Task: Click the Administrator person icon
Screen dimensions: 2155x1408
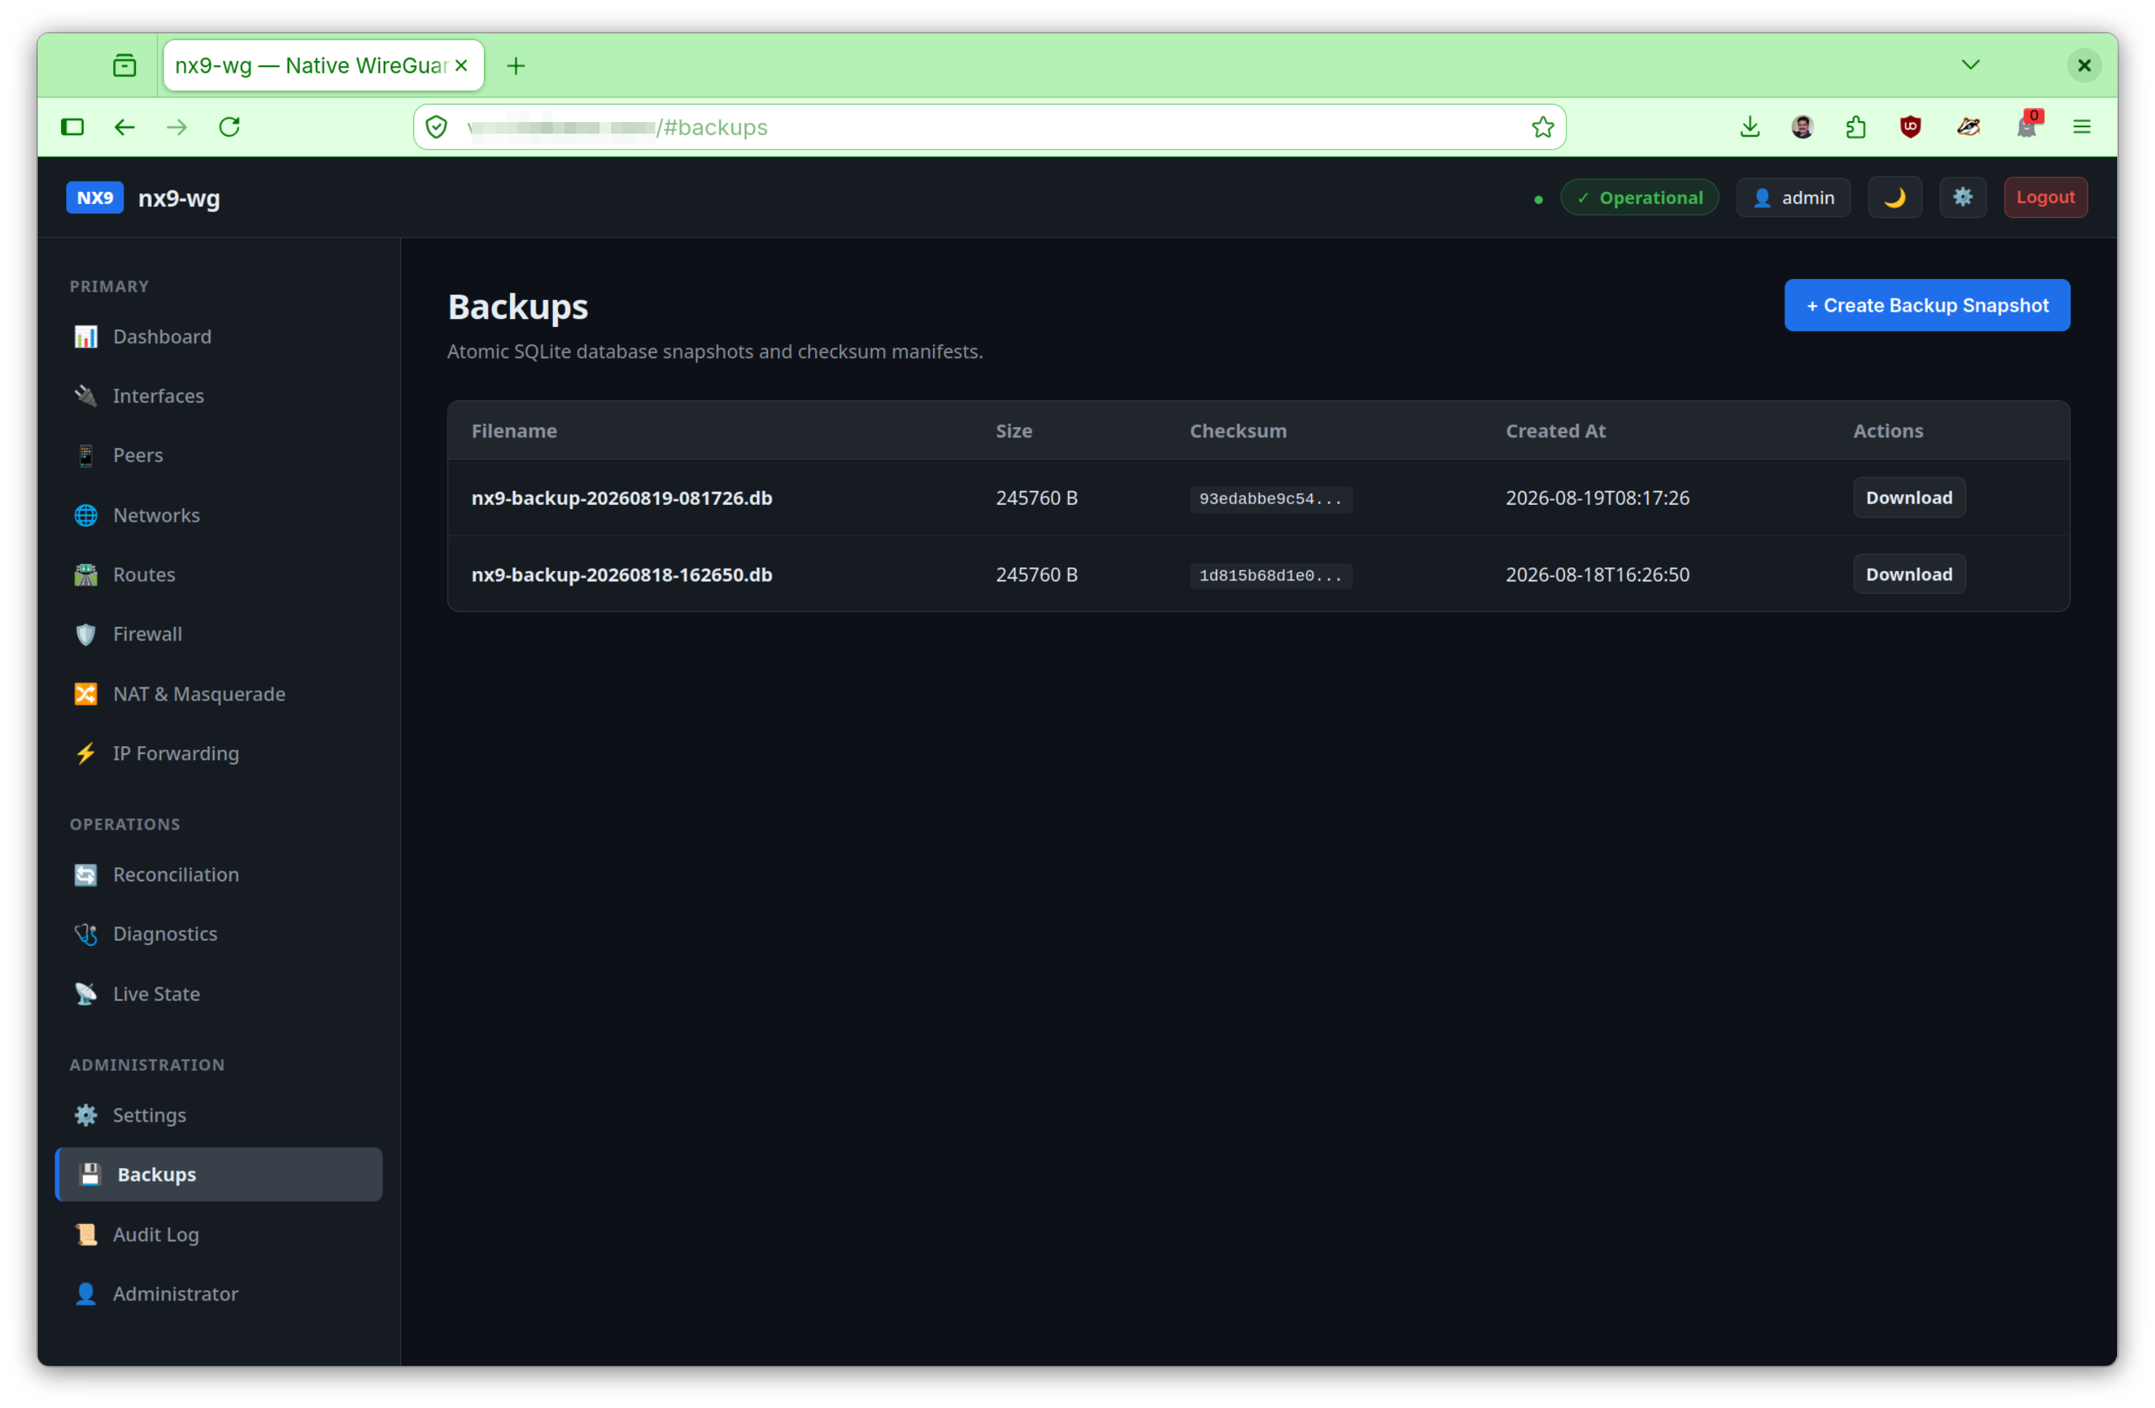Action: [86, 1293]
